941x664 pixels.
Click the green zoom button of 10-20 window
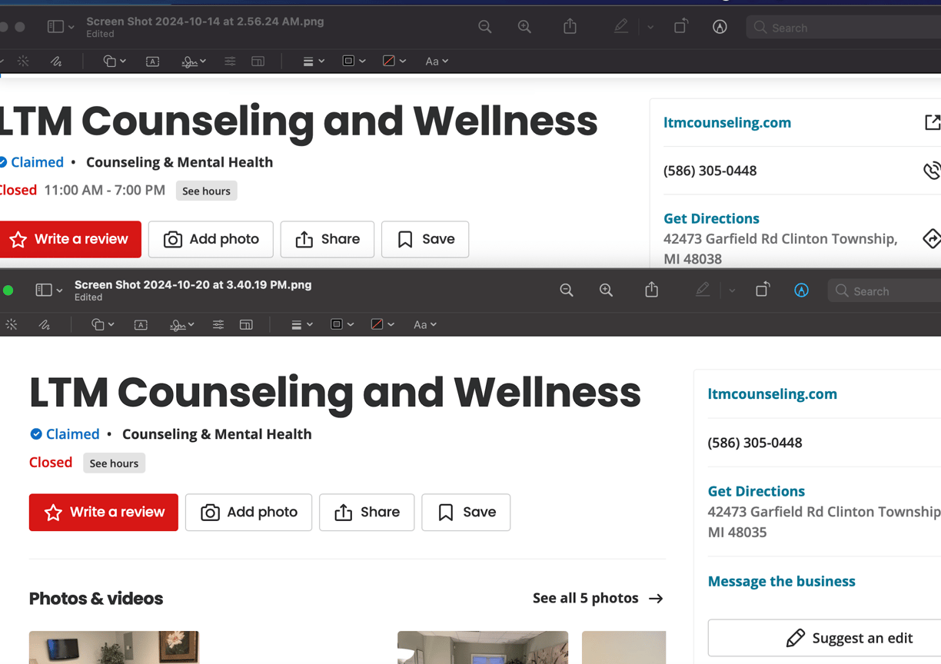point(8,290)
